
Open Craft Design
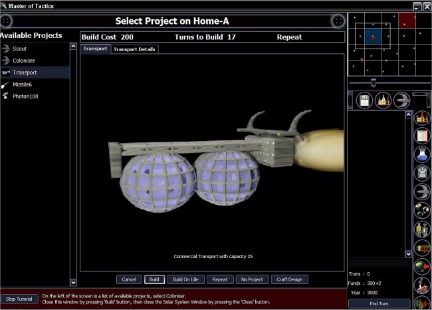pos(290,279)
